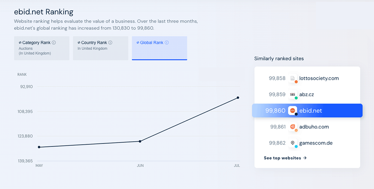Image resolution: width=374 pixels, height=189 pixels.
Task: Click the info icon beside Country Rank
Action: coord(110,42)
